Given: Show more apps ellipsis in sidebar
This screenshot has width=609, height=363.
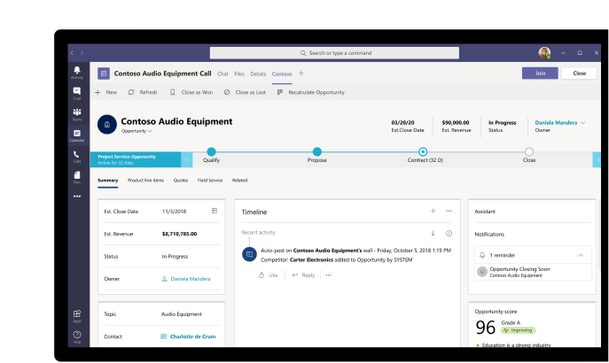Looking at the screenshot, I should tap(77, 197).
